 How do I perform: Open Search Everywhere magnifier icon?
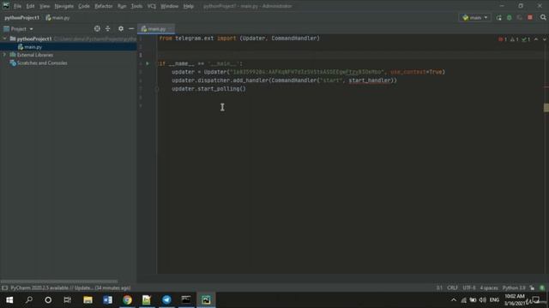[x=543, y=17]
